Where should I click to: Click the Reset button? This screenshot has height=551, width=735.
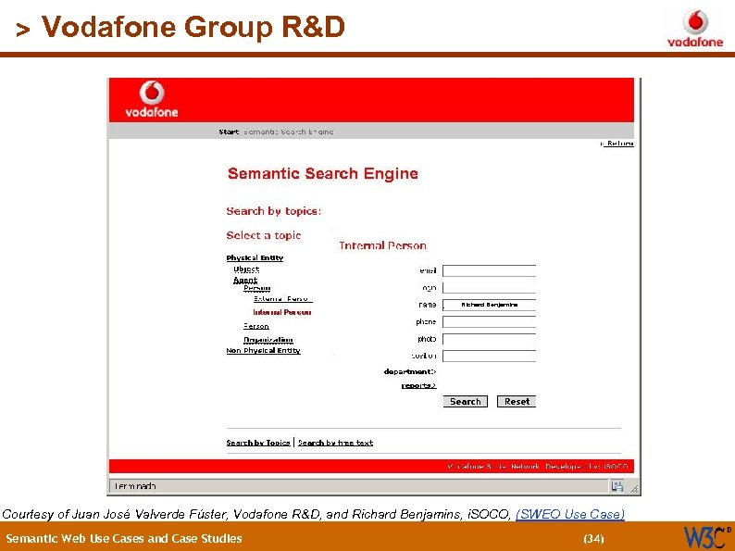coord(517,401)
